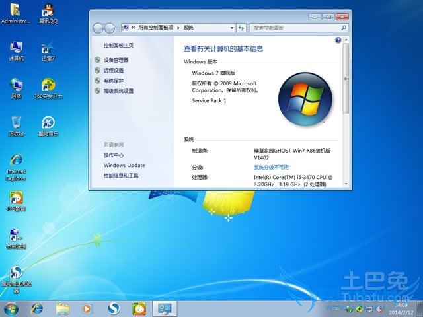Click the Start orb on the taskbar
Image resolution: width=423 pixels, height=317 pixels.
[11, 308]
